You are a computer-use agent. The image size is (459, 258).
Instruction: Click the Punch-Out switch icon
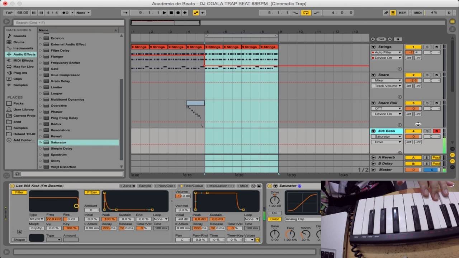tap(317, 13)
